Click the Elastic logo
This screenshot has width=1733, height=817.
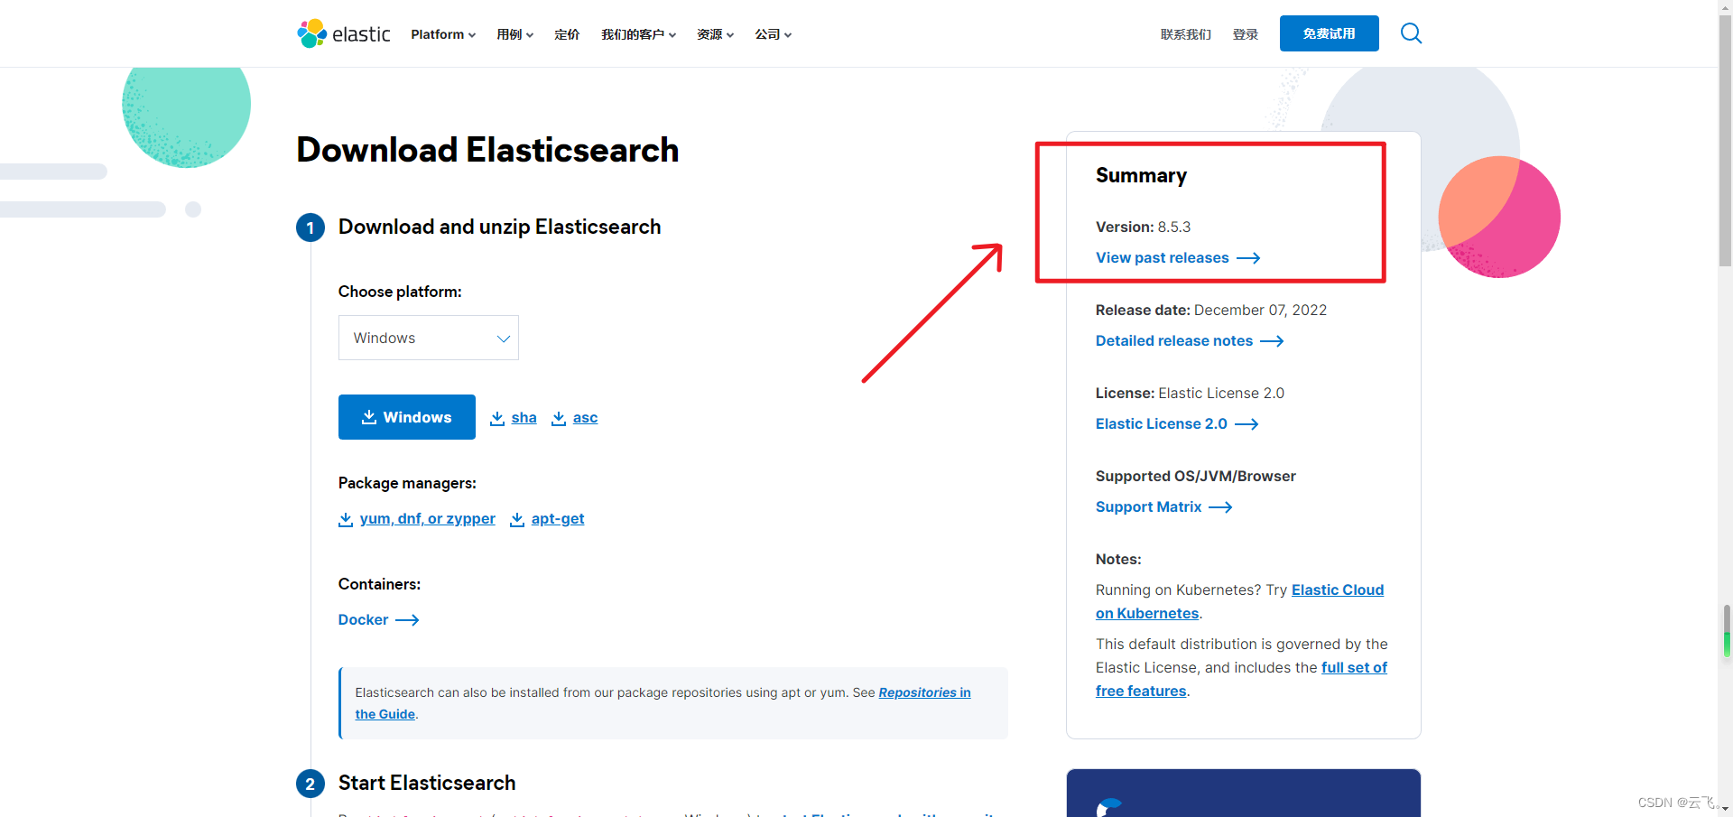point(343,33)
